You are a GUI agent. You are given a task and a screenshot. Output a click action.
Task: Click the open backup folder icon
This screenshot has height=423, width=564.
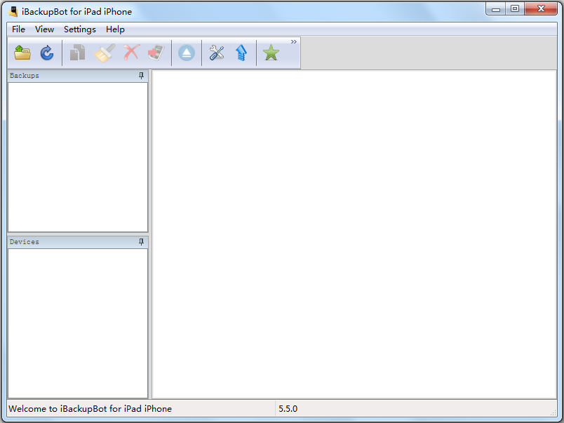point(22,53)
